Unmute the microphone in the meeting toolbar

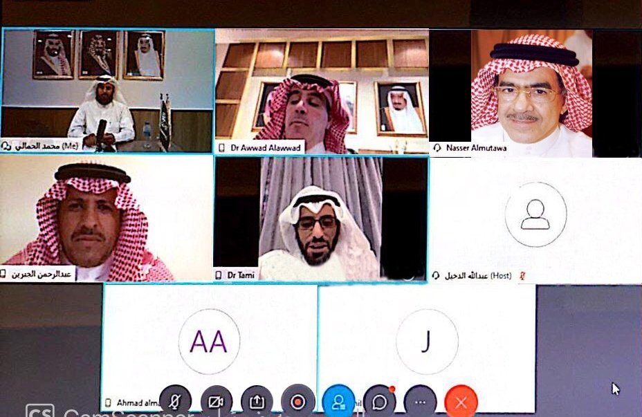point(176,402)
